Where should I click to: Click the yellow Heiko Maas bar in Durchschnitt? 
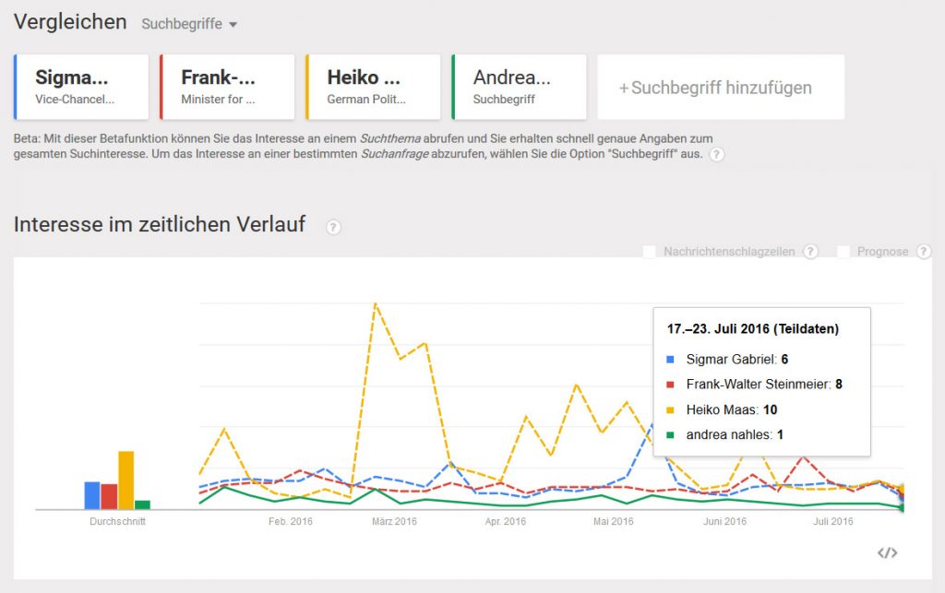(x=125, y=480)
